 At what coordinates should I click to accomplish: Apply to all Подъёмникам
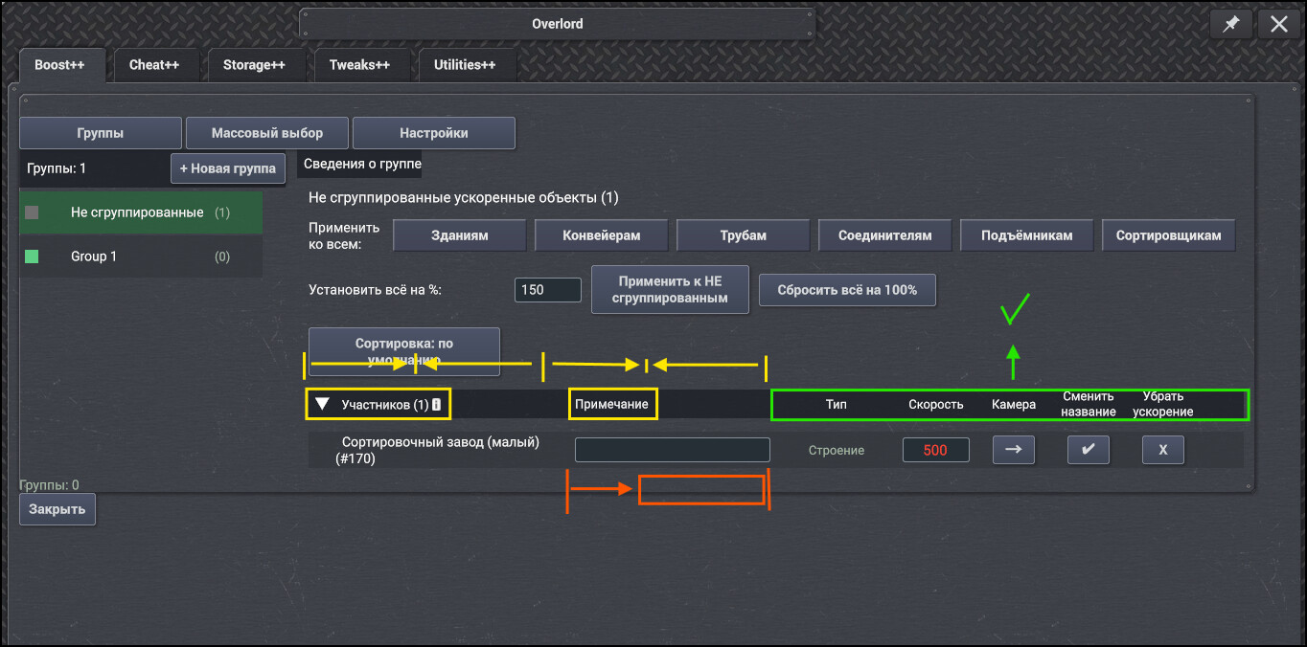[x=1026, y=235]
